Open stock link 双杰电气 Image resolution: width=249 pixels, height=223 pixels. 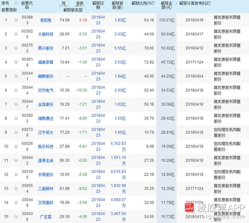46,90
